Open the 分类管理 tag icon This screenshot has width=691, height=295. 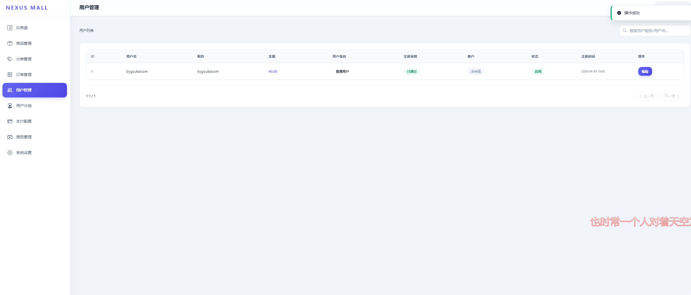click(x=10, y=59)
